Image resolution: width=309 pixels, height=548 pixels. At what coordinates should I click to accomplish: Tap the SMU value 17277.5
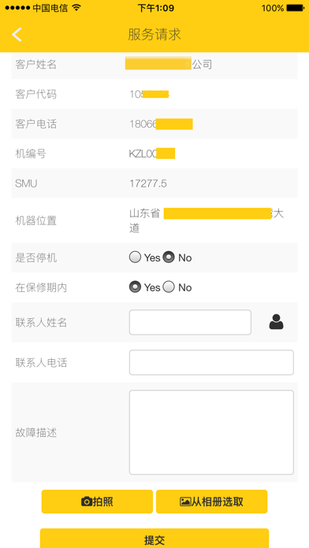tap(148, 183)
